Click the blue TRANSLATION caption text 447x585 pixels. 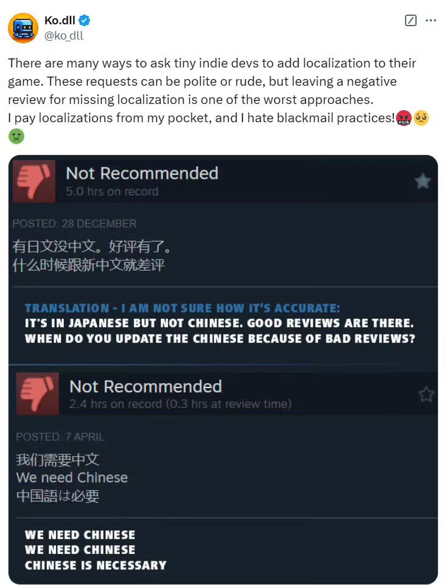tap(182, 308)
